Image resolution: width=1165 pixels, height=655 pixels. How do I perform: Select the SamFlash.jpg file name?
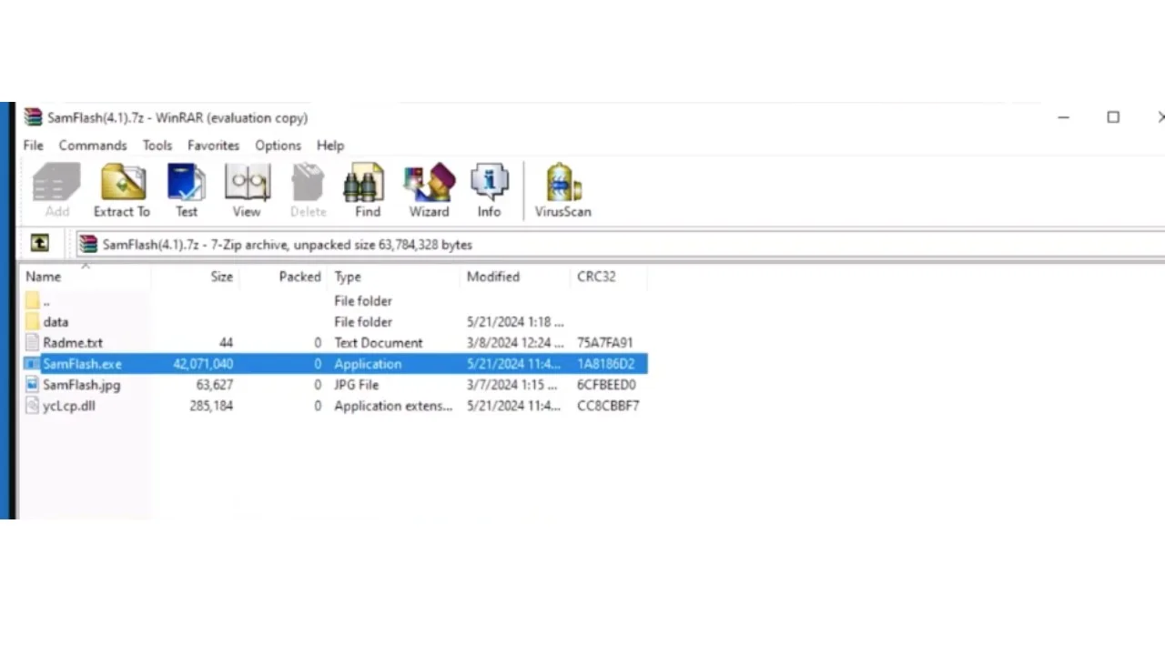81,385
